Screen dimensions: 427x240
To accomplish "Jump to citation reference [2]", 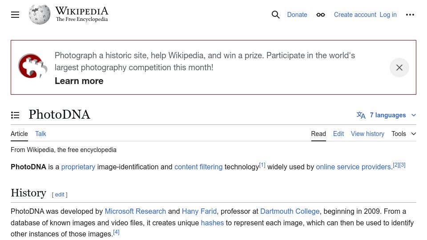I will [x=396, y=165].
